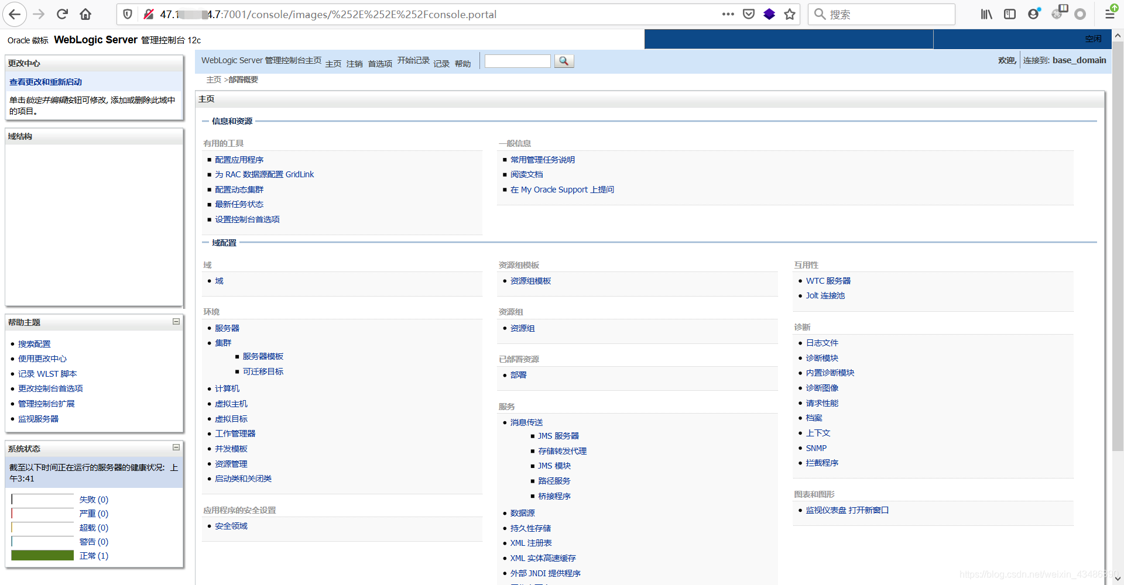Viewport: 1124px width, 585px height.
Task: Open 最新任务状态 link
Action: 239,204
